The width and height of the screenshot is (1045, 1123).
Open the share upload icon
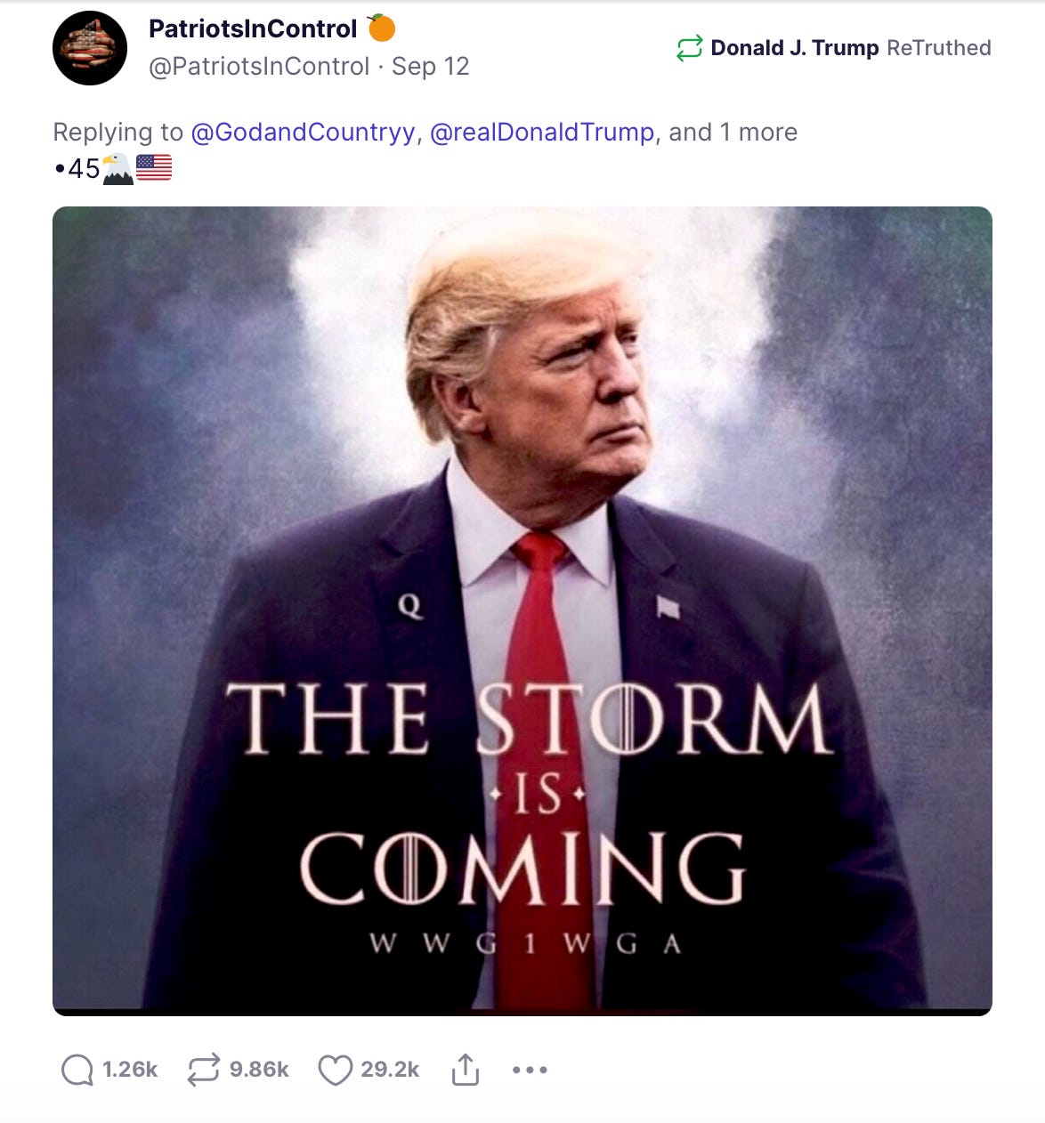pyautogui.click(x=465, y=1069)
